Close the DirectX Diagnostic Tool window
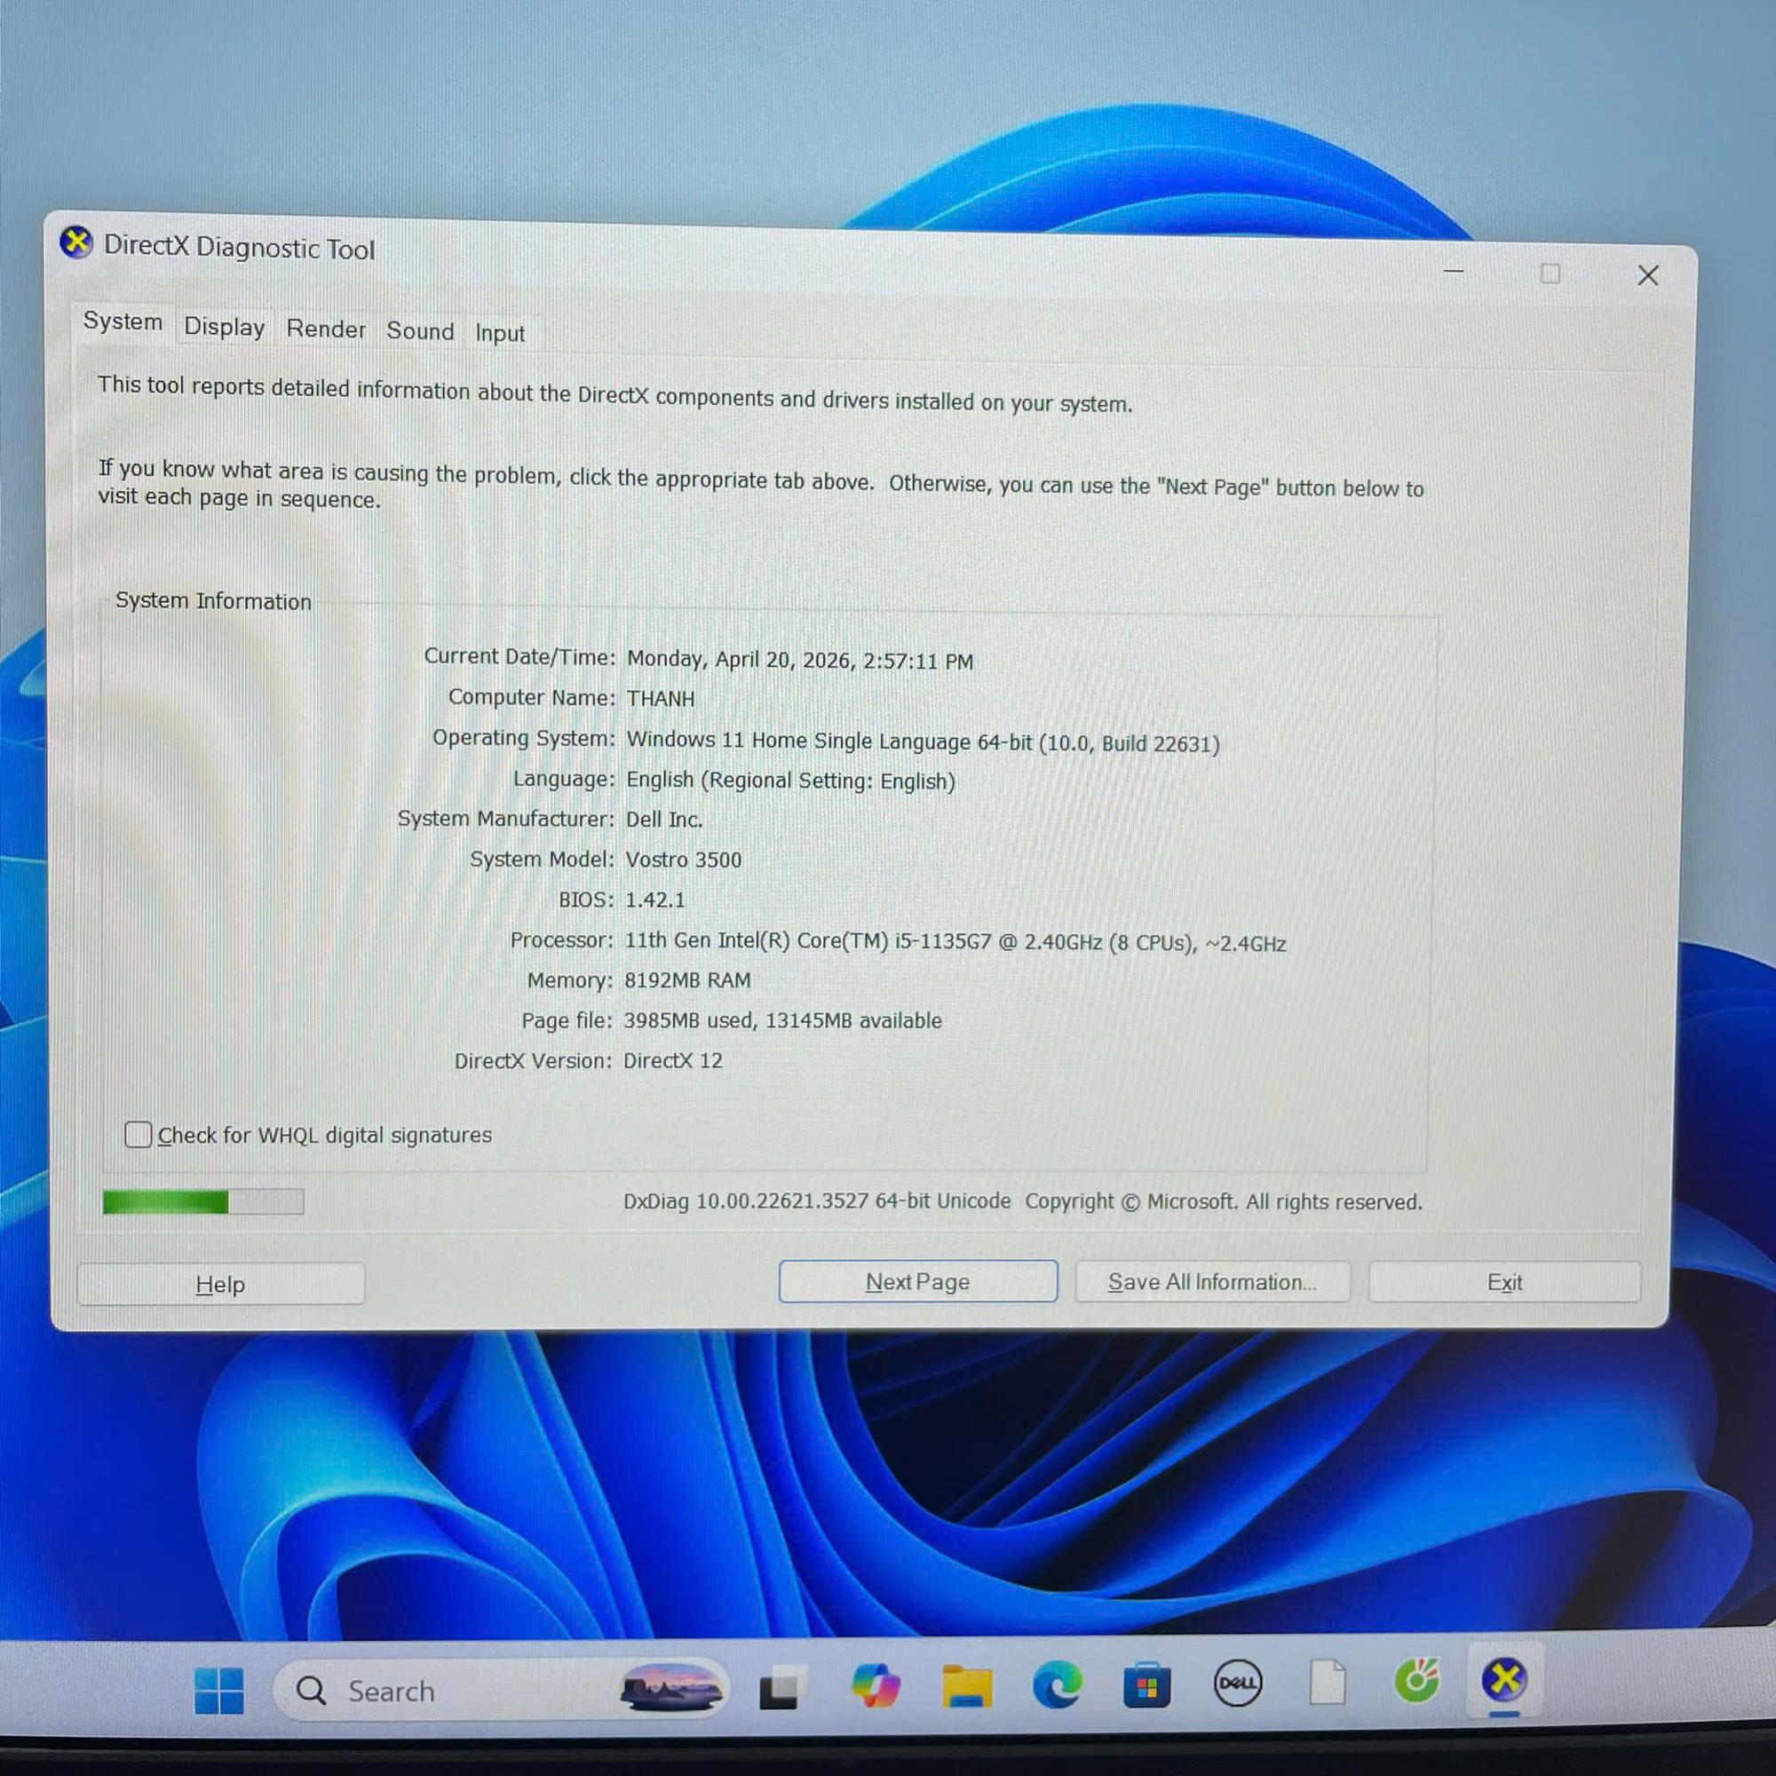 (1647, 275)
